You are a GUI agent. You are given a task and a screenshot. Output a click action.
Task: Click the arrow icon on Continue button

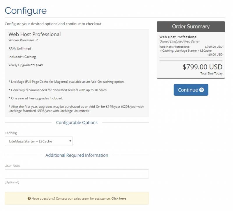point(201,90)
